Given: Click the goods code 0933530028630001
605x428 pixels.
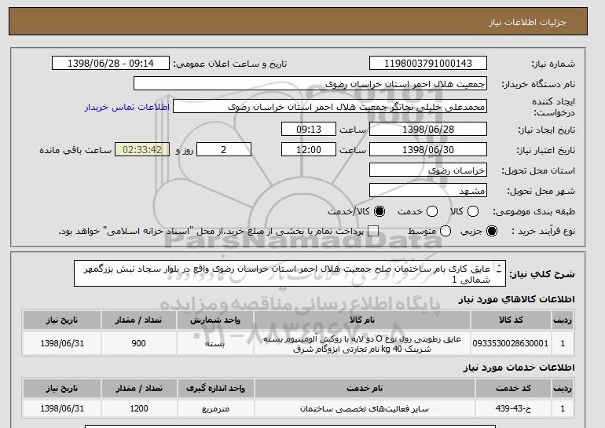Looking at the screenshot, I should [511, 343].
